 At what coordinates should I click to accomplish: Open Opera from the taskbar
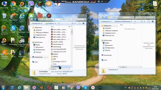[x=49, y=88]
